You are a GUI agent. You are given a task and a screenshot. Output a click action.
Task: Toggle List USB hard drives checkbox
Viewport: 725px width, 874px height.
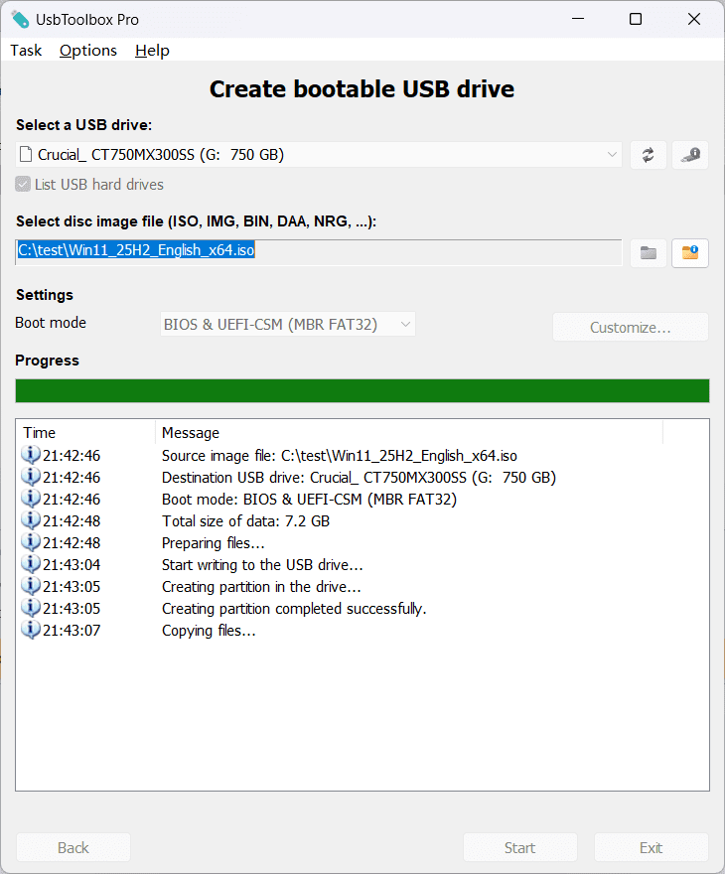[x=24, y=185]
